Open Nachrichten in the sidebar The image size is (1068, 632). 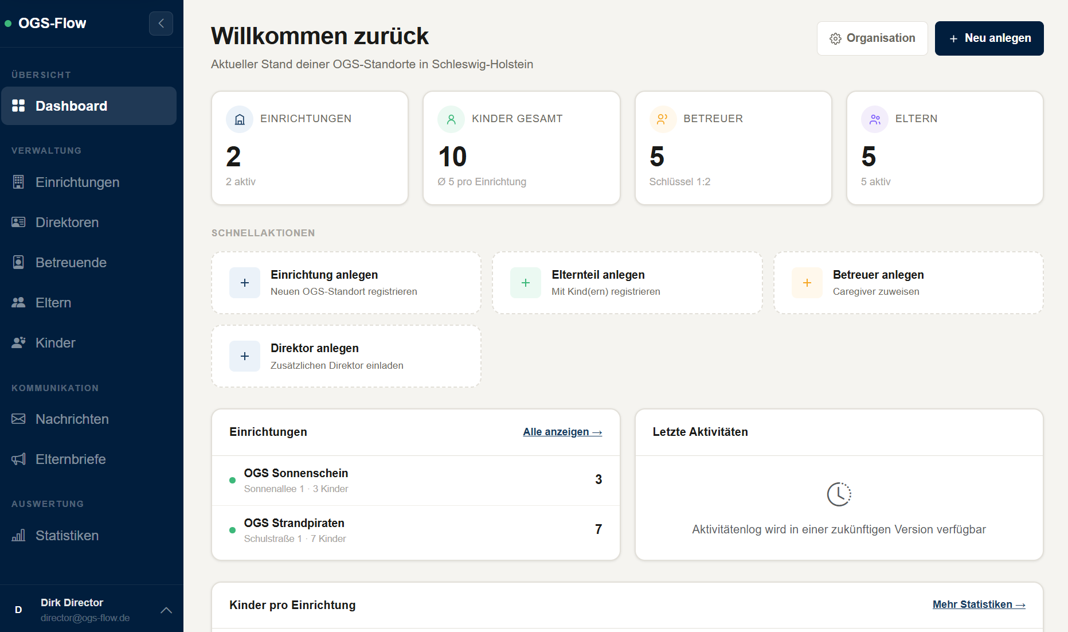pos(89,419)
